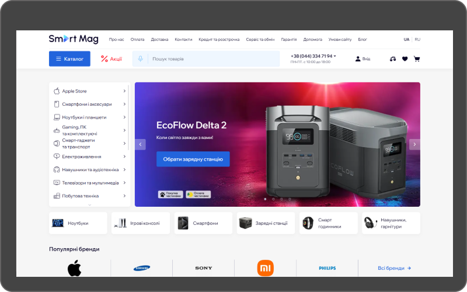Click the Sony brand logo
This screenshot has width=467, height=292.
[x=204, y=268]
